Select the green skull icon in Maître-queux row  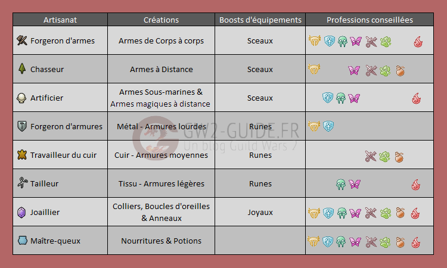click(341, 242)
